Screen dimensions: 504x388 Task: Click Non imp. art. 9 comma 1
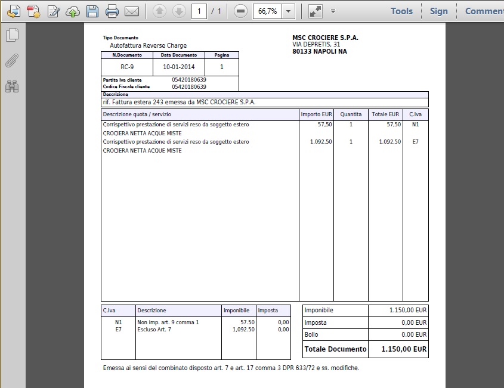[x=168, y=322]
